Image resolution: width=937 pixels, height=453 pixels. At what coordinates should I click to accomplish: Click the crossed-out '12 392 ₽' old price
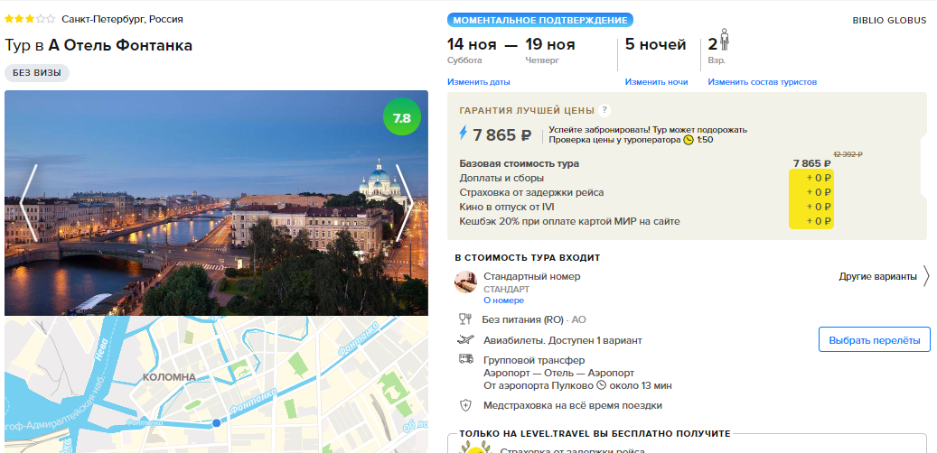(848, 154)
